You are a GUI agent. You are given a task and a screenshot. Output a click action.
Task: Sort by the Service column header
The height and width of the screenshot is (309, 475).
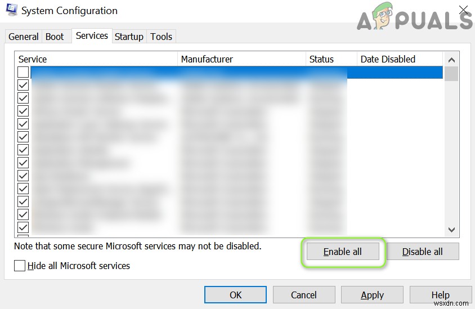pos(96,59)
